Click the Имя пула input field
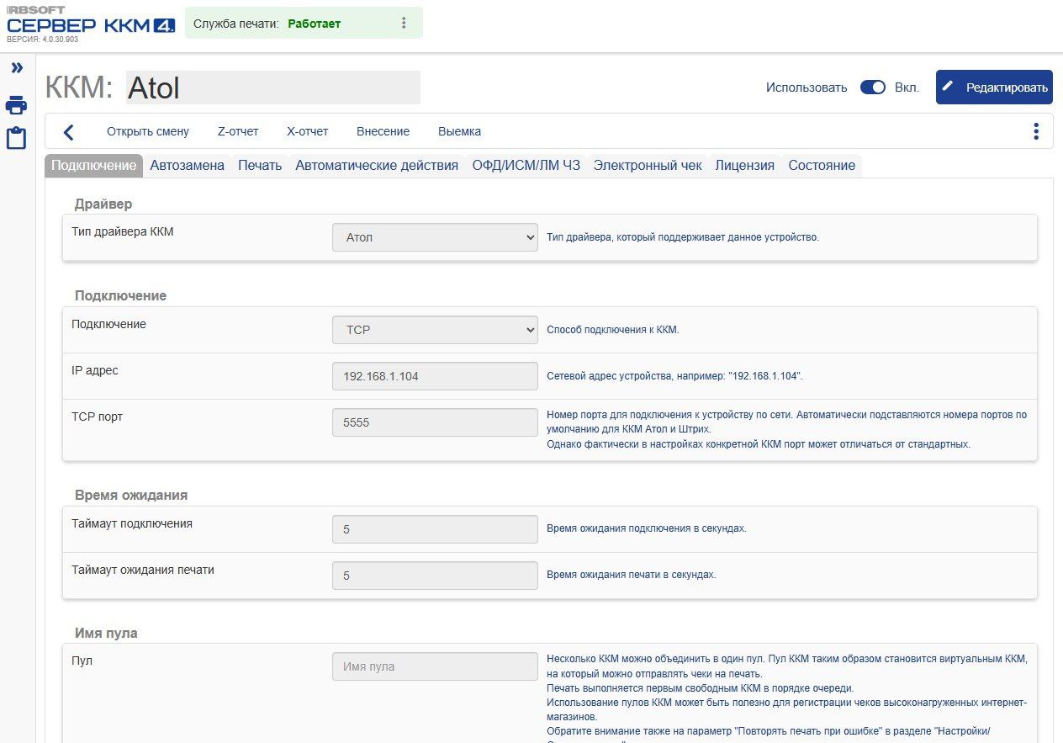 pos(436,666)
